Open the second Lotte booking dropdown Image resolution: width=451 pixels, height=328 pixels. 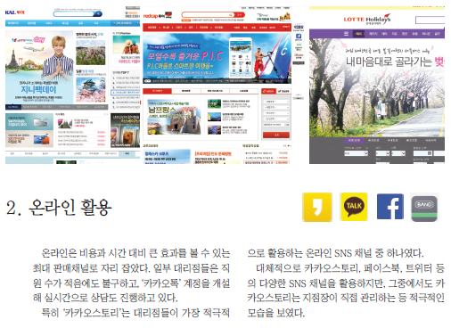[x=382, y=153]
